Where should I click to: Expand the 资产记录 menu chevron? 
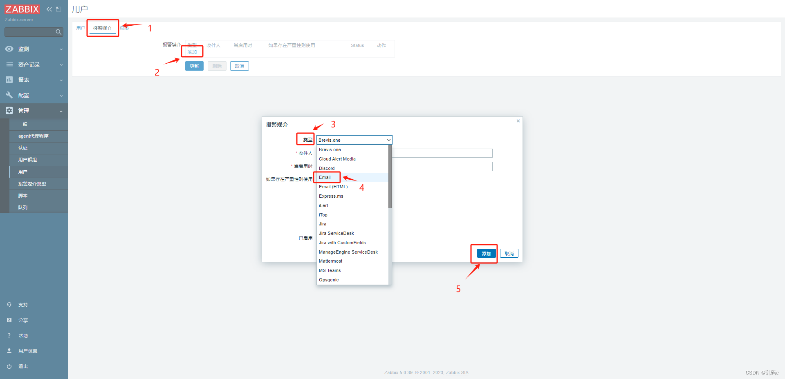(61, 65)
